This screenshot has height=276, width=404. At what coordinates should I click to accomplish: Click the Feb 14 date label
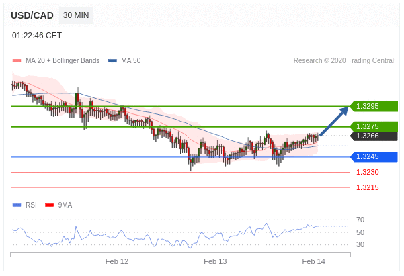(x=313, y=261)
